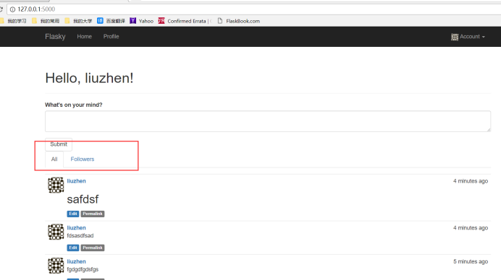Select the All tab
501x280 pixels.
(54, 159)
